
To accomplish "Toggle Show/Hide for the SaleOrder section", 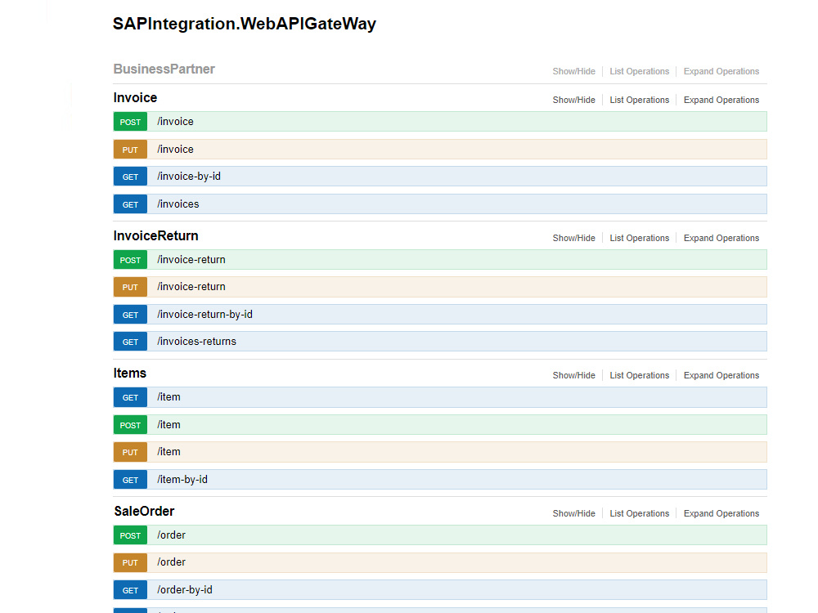I will point(574,513).
